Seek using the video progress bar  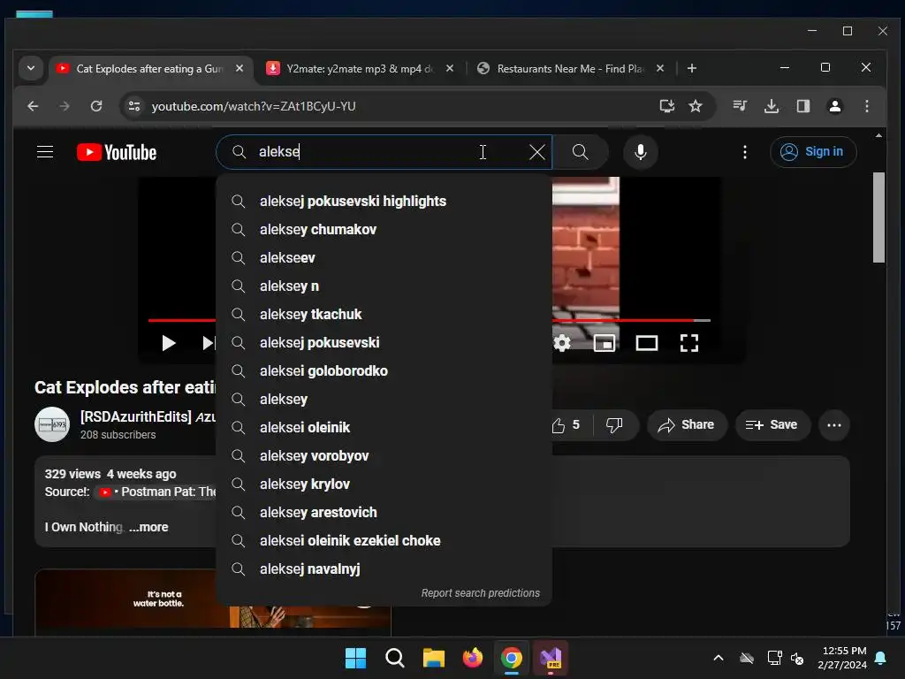click(x=631, y=320)
